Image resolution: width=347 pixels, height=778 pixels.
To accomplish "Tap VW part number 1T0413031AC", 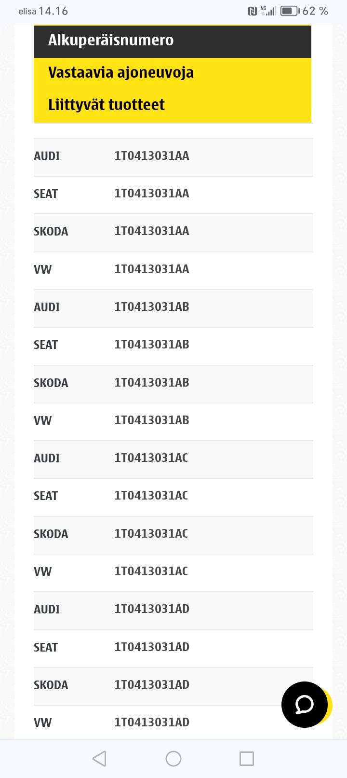I will [151, 571].
